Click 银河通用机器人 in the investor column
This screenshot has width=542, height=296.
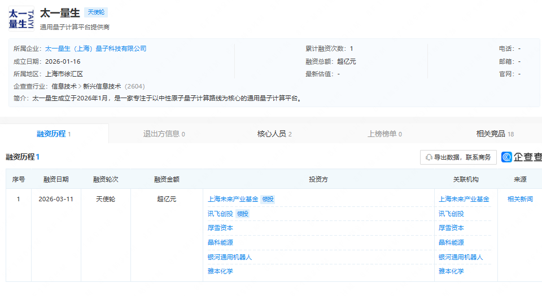tap(230, 257)
